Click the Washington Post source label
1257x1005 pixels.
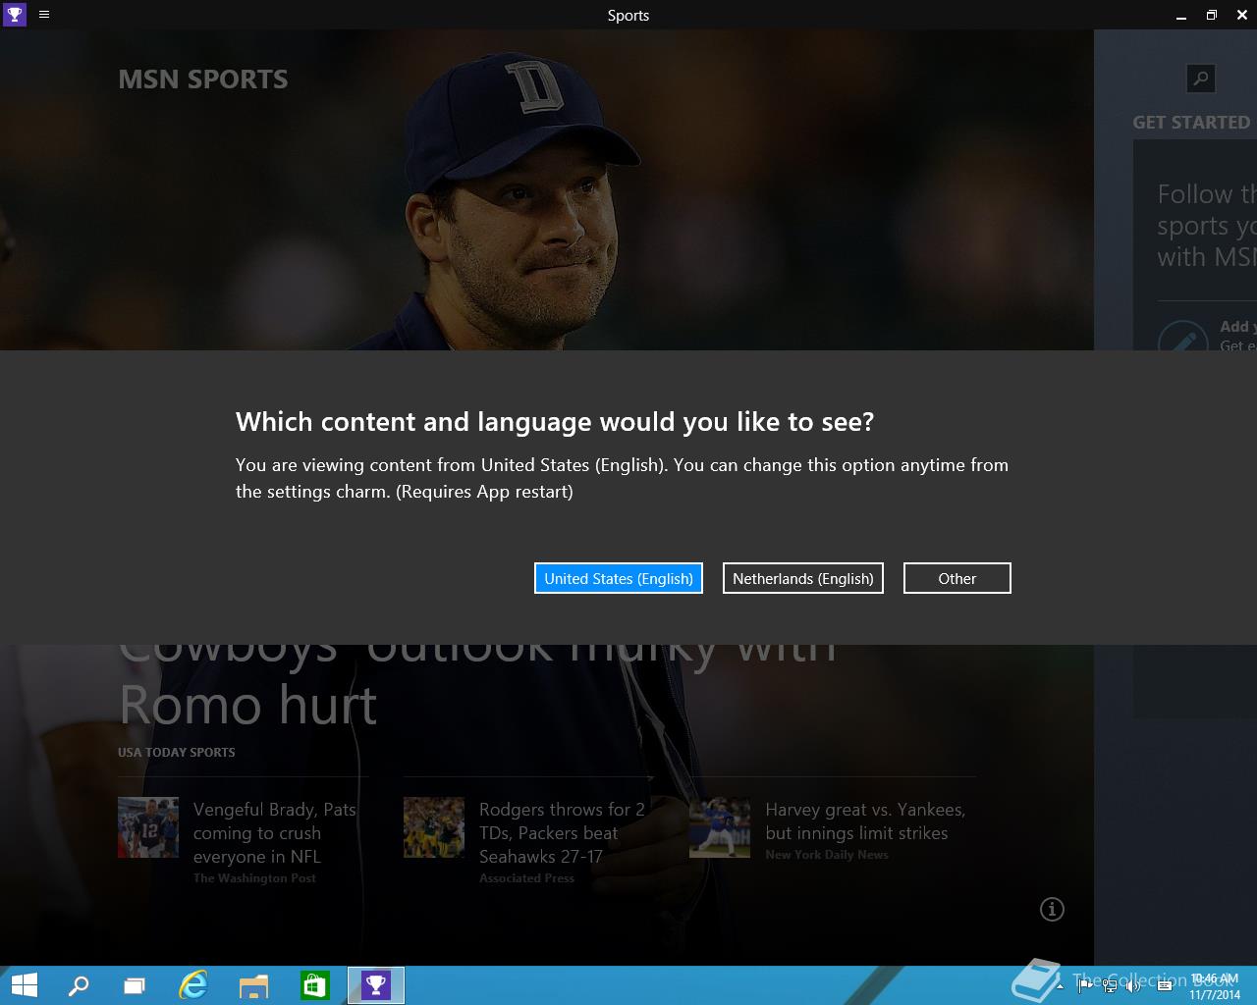(254, 878)
